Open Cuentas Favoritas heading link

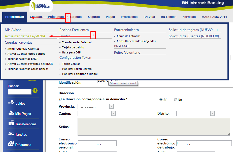point(18,42)
